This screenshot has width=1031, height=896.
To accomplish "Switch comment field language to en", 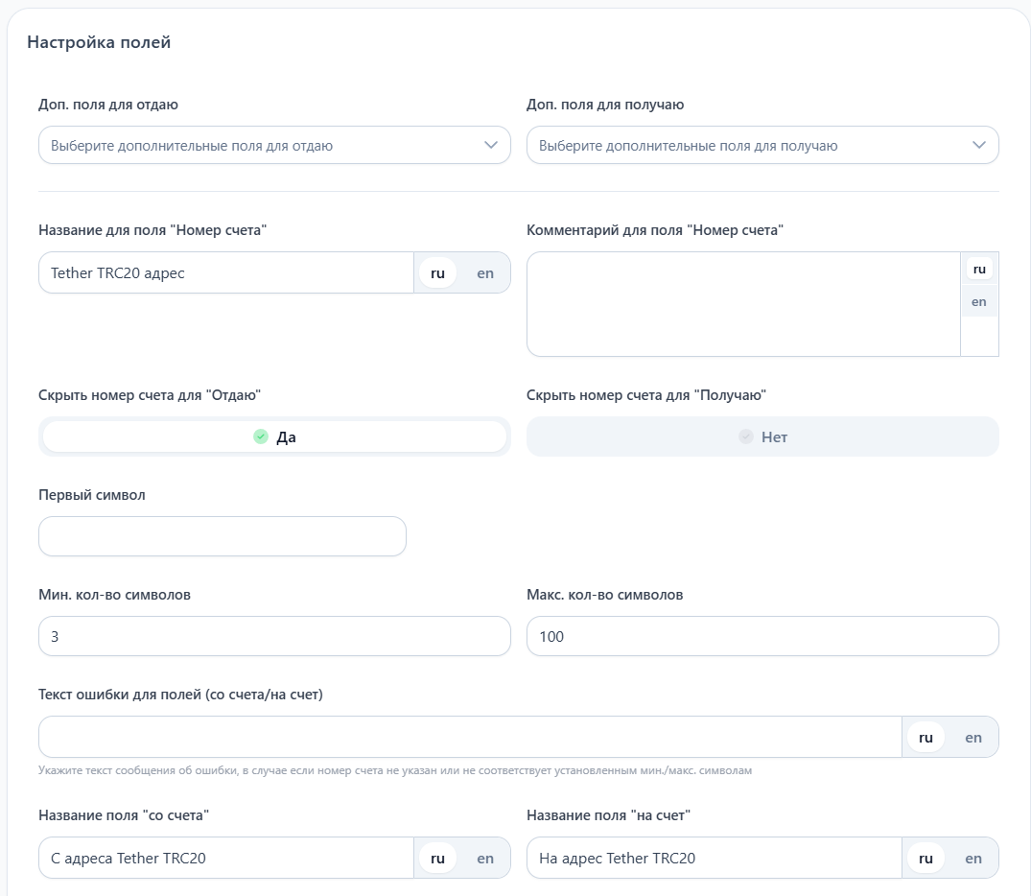I will pos(979,302).
